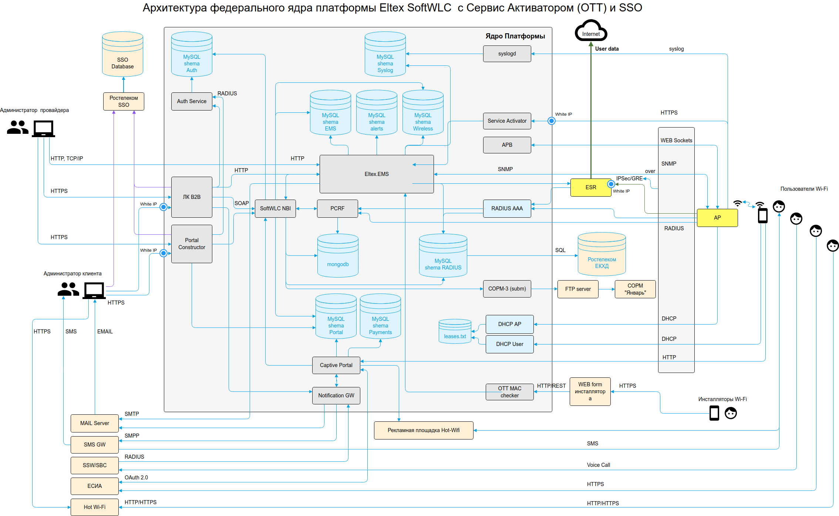Click the RADIUS AAA box

[x=507, y=208]
